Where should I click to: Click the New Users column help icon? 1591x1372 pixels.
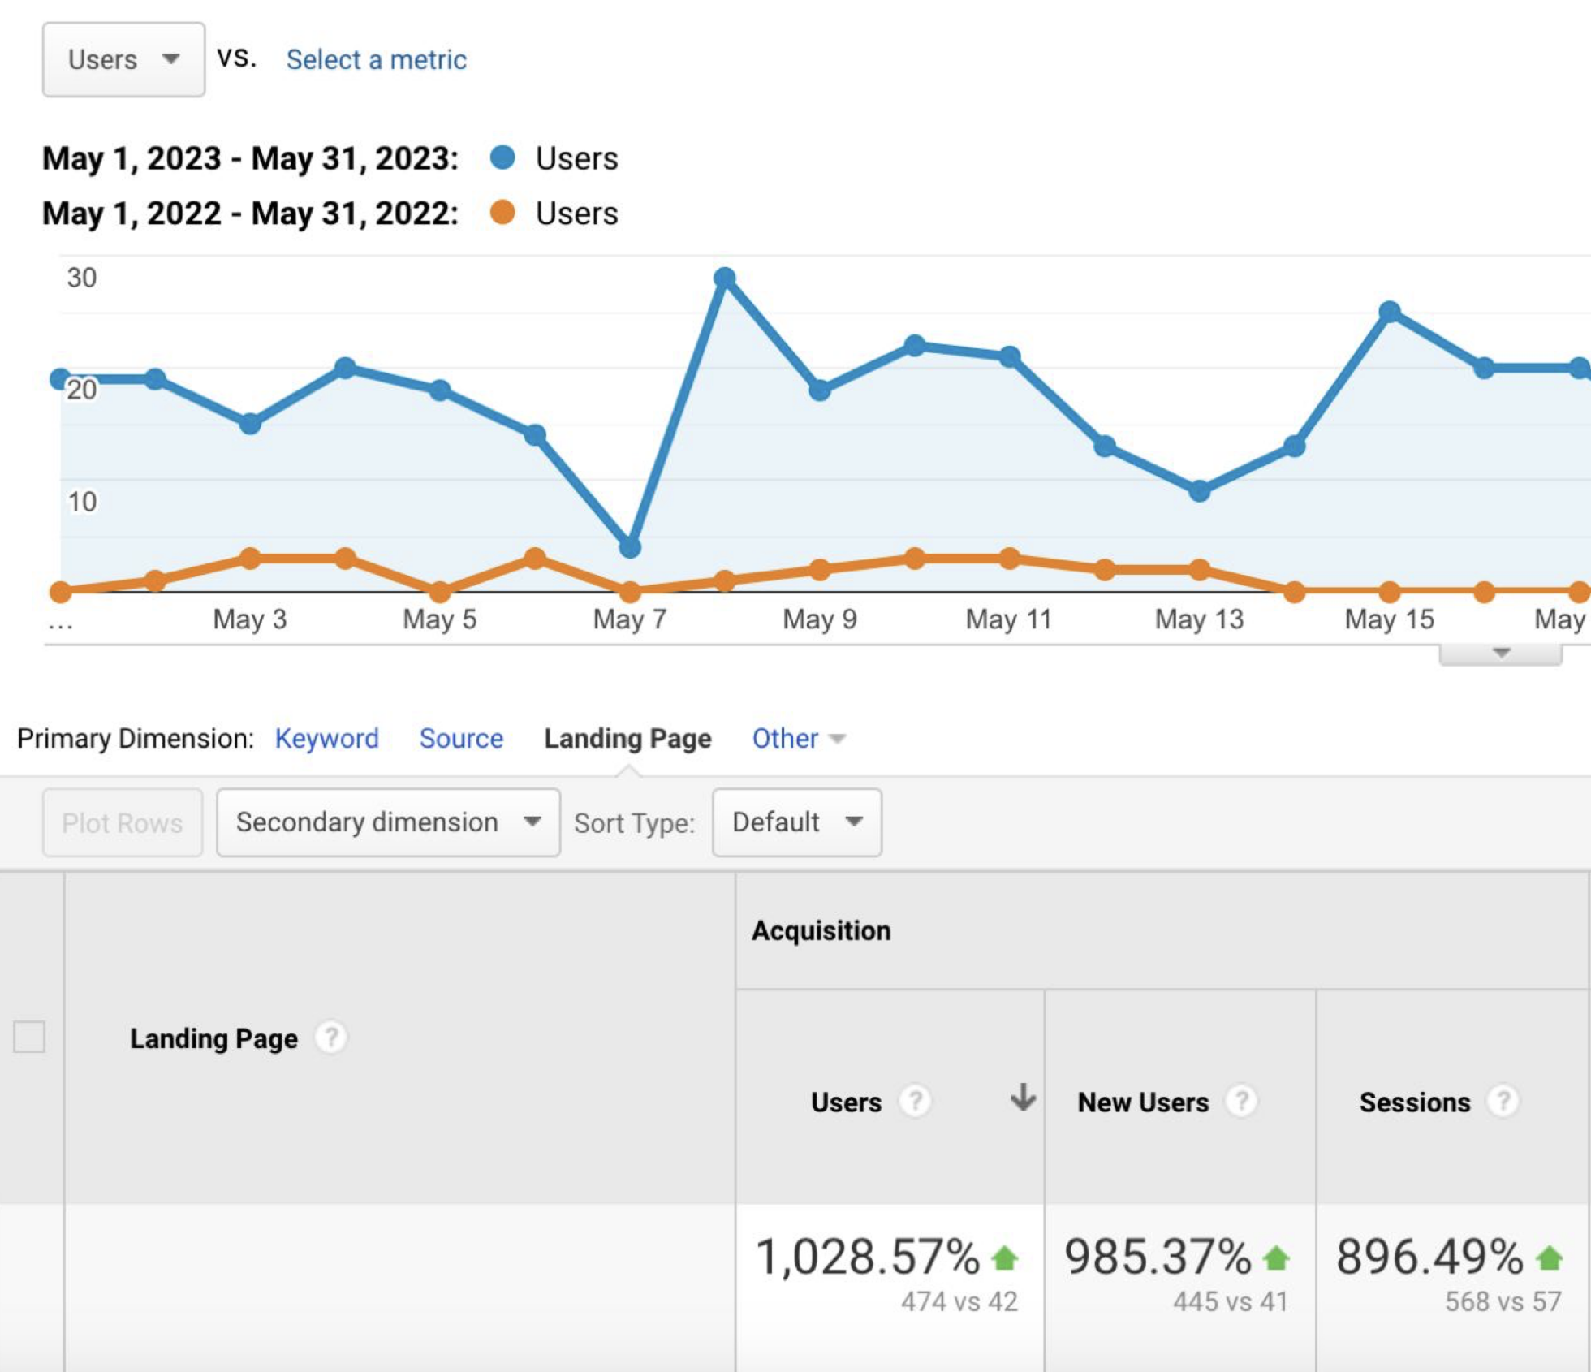click(x=1241, y=1102)
